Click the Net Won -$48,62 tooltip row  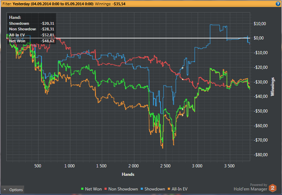point(32,41)
